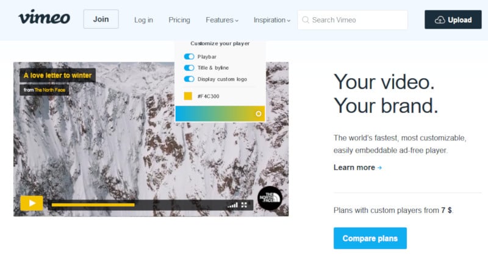The image size is (488, 263).
Task: Click the #F4C300 hex color value
Action: point(208,96)
